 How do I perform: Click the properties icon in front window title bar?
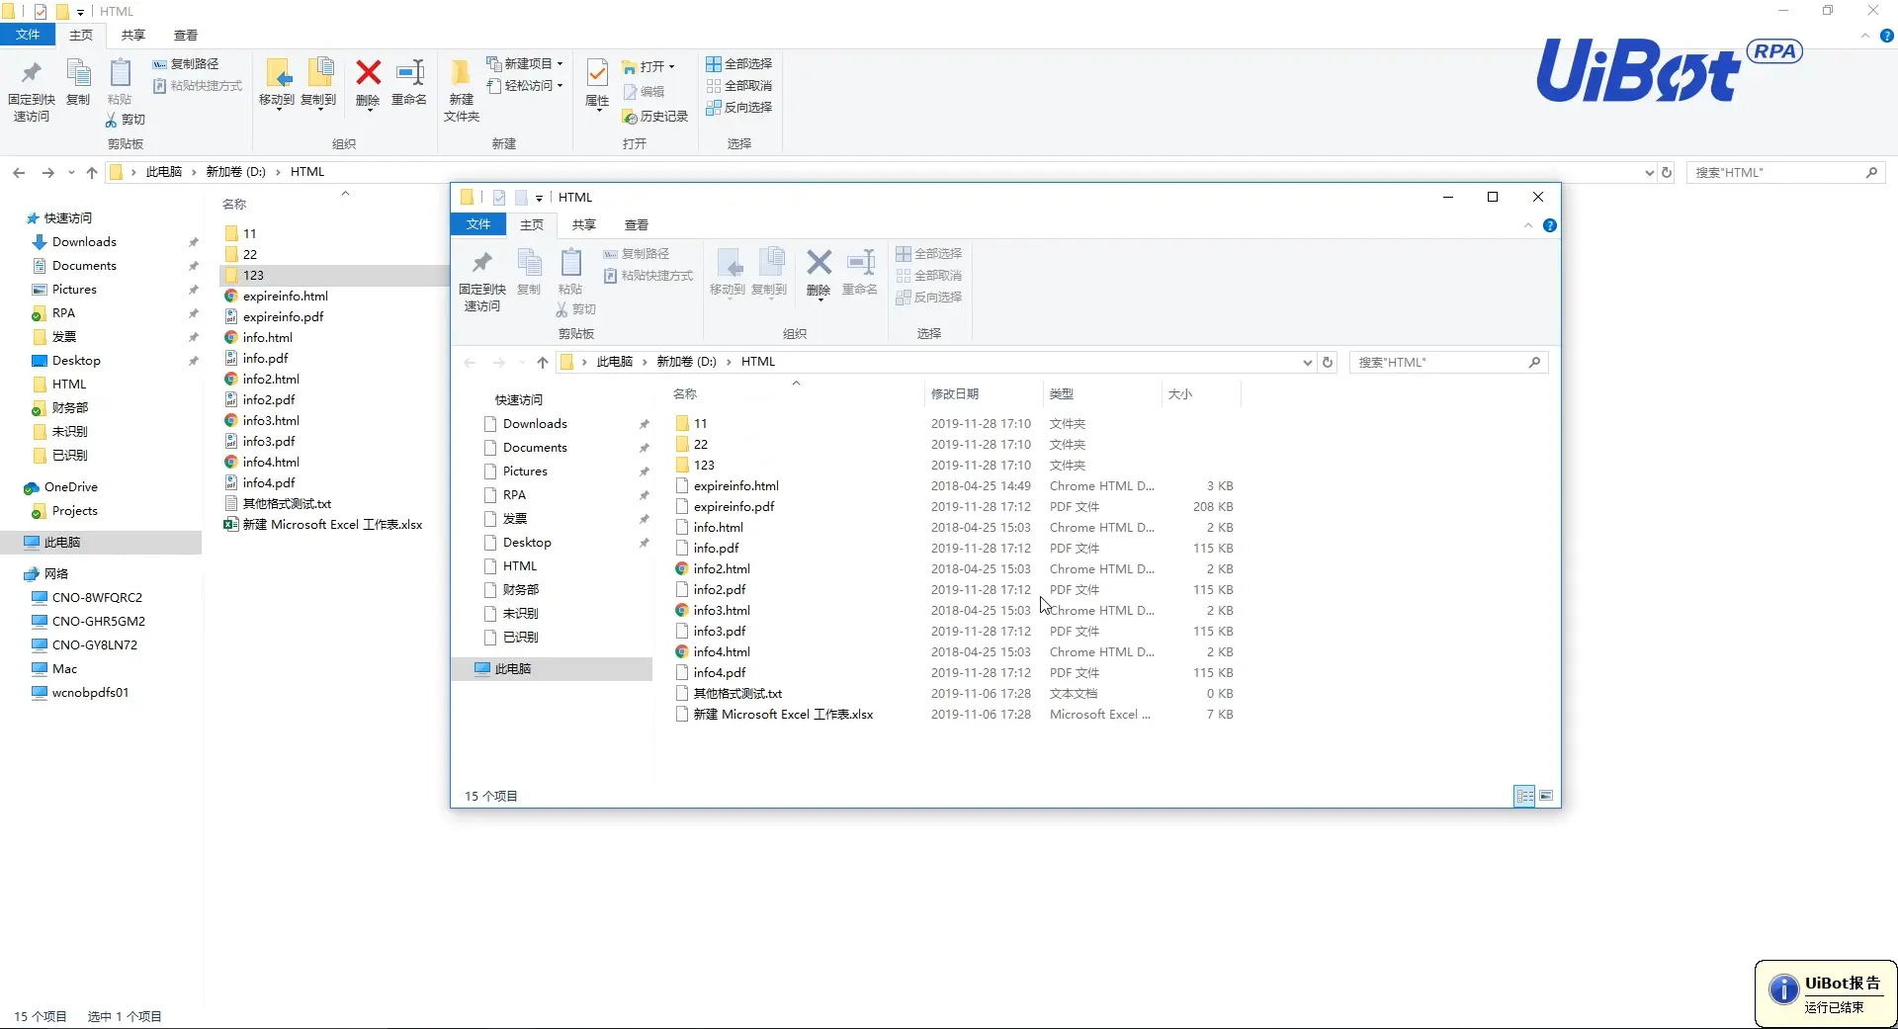tap(499, 198)
